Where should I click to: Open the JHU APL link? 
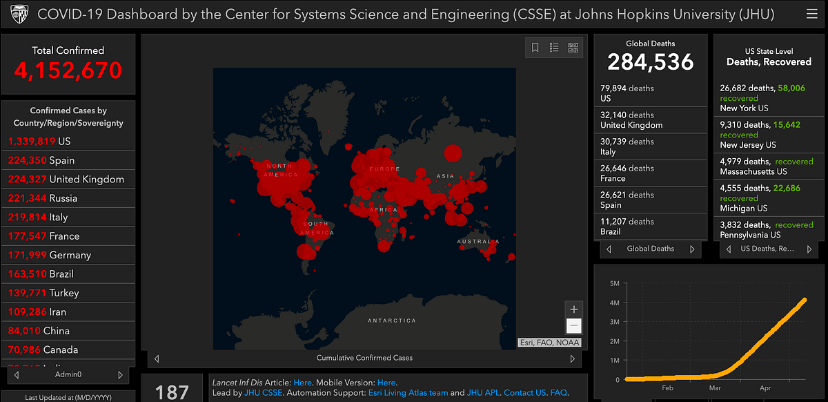(482, 392)
